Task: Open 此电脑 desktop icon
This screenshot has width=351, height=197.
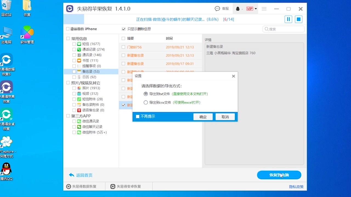Action: pyautogui.click(x=6, y=36)
